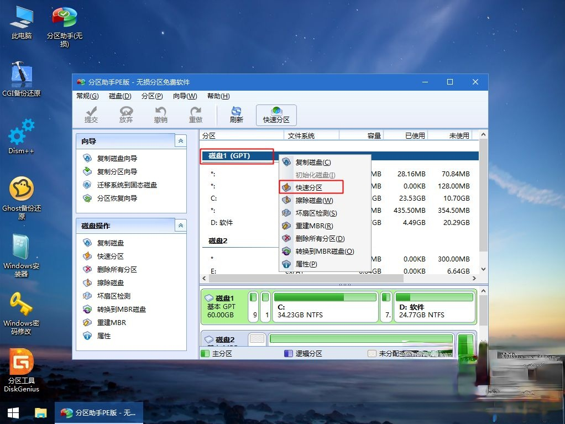The image size is (565, 424).
Task: Open 快速分区 from the main toolbar
Action: click(276, 114)
